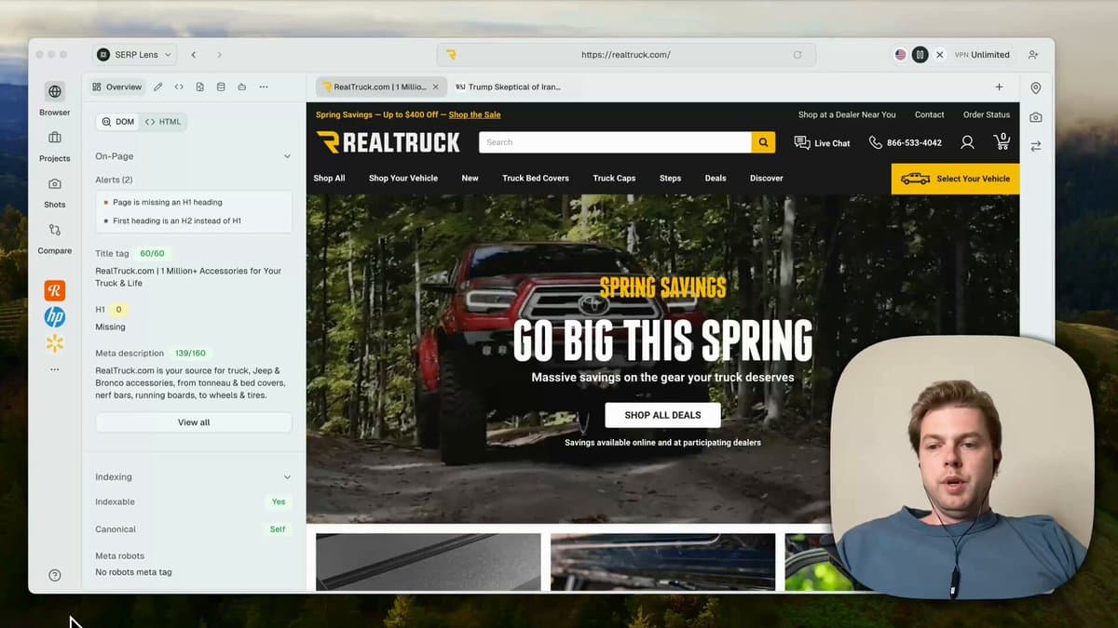Open the orange R bookmark in the sidebar
This screenshot has width=1118, height=628.
55,290
